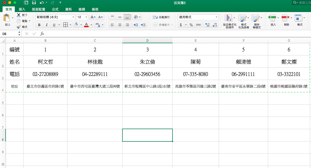Click the text orientation angle icon
Image resolution: width=311 pixels, height=168 pixels.
click(x=136, y=17)
